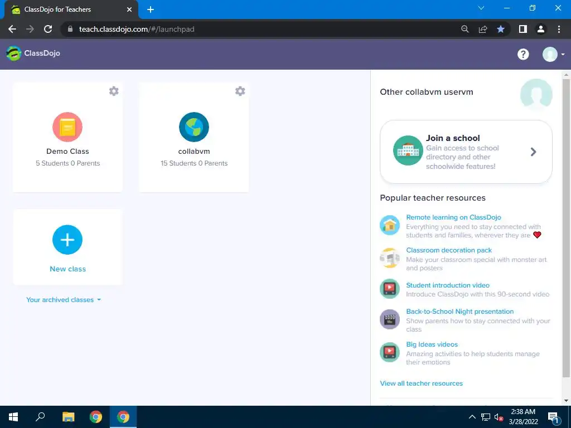Click the site lock icon in address bar
The width and height of the screenshot is (571, 428).
70,29
